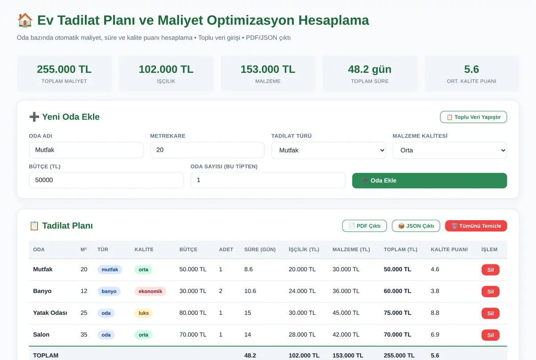
Task: Focus the Bütçe (TL) input field
Action: (x=106, y=180)
